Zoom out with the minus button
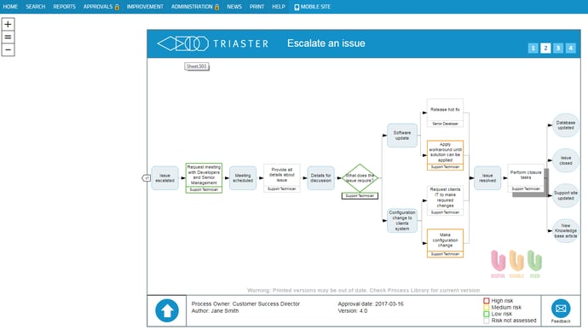This screenshot has height=330, width=588. (x=8, y=50)
